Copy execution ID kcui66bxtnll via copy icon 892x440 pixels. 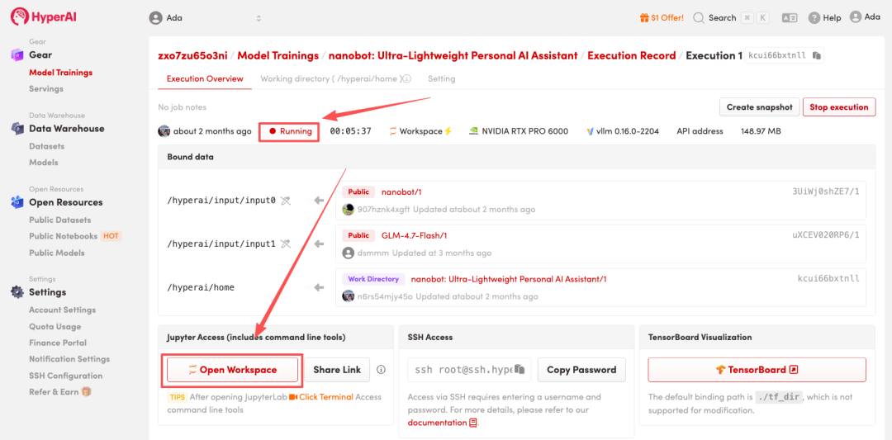tap(816, 55)
